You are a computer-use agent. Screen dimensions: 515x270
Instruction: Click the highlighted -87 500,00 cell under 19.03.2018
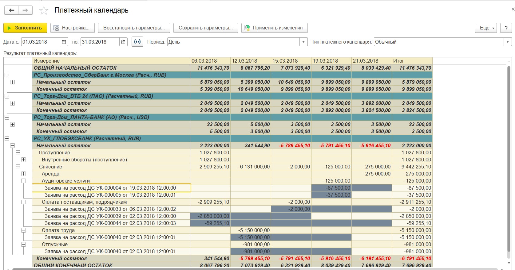[x=331, y=188]
